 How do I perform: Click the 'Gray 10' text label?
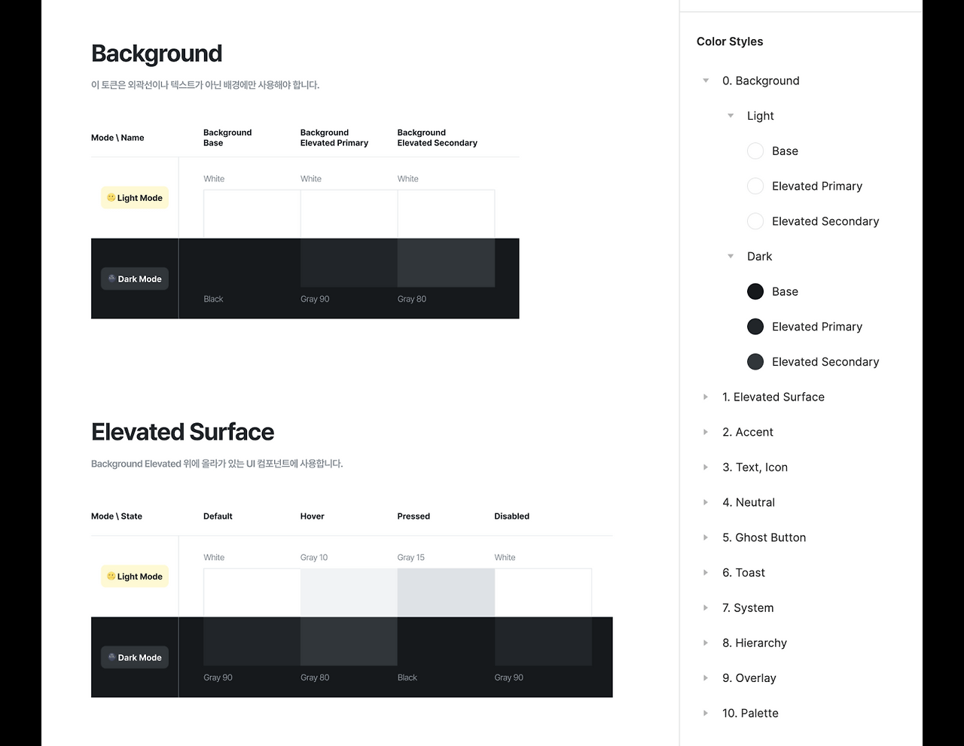(x=314, y=558)
